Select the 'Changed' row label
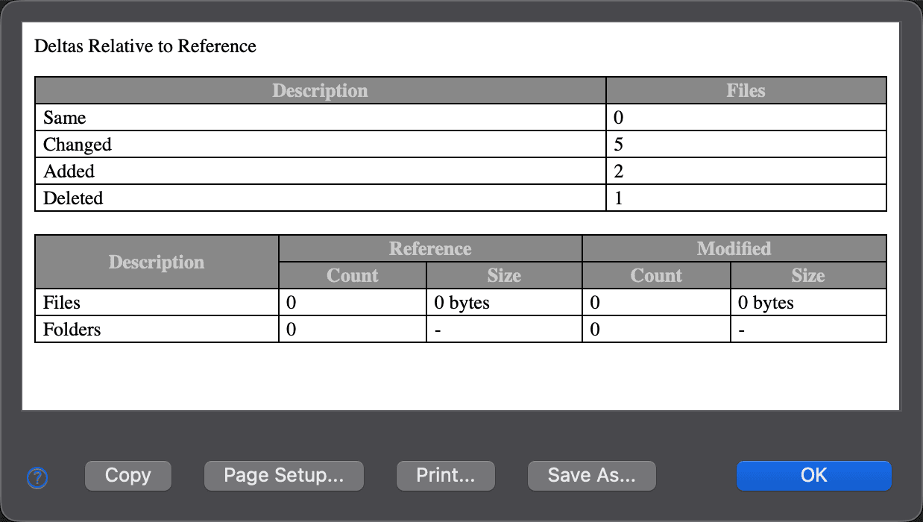This screenshot has height=522, width=923. [x=78, y=145]
